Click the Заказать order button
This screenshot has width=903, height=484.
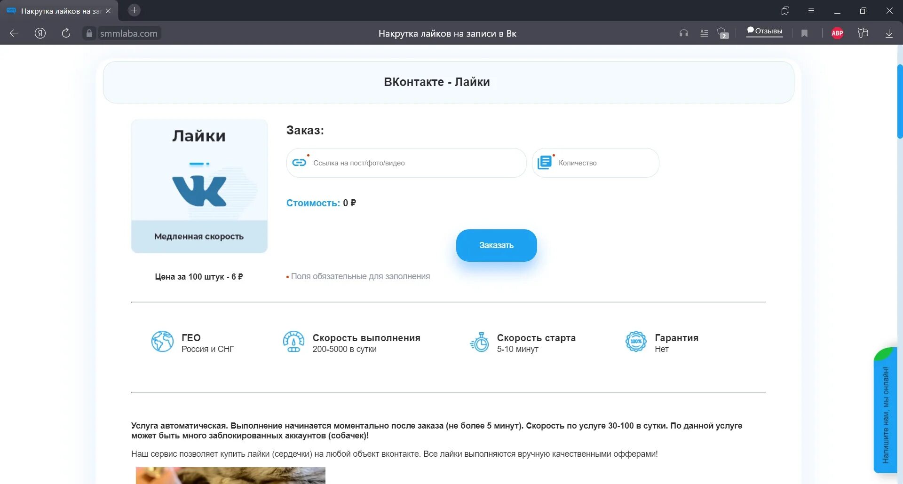click(x=496, y=245)
